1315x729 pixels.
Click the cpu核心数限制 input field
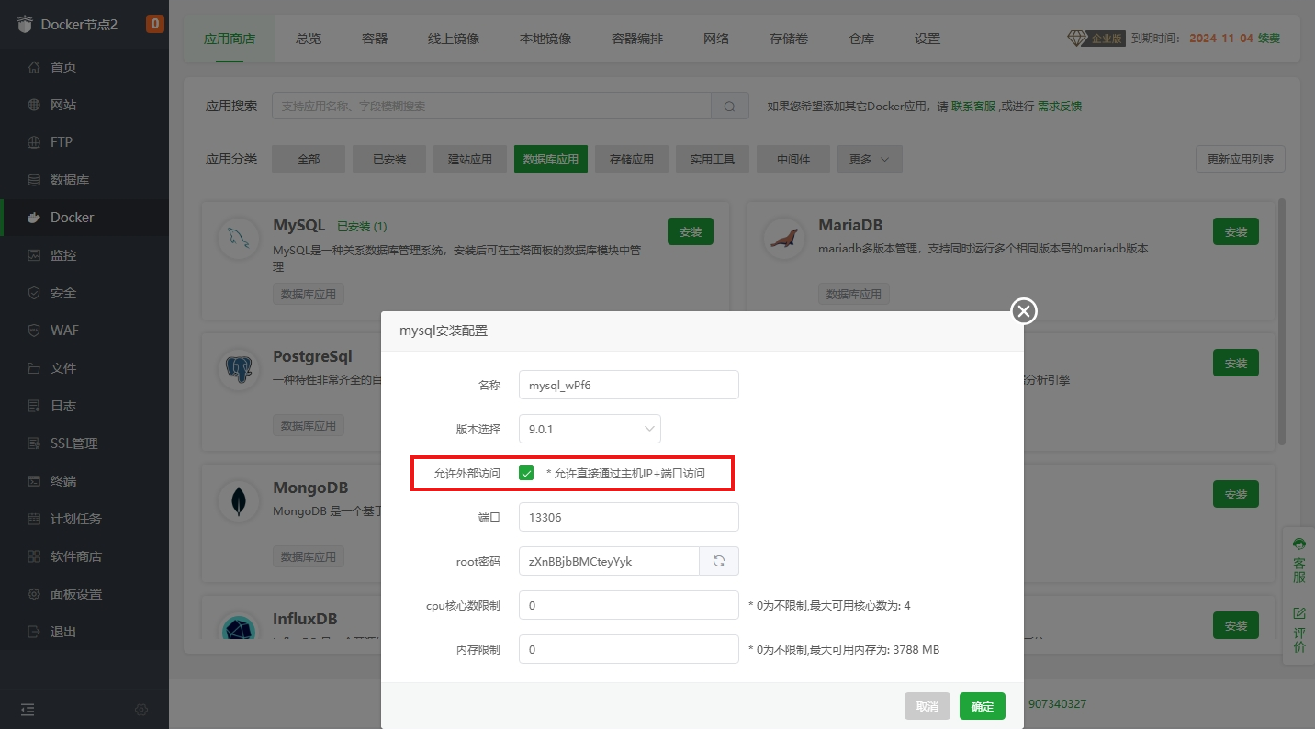(629, 605)
